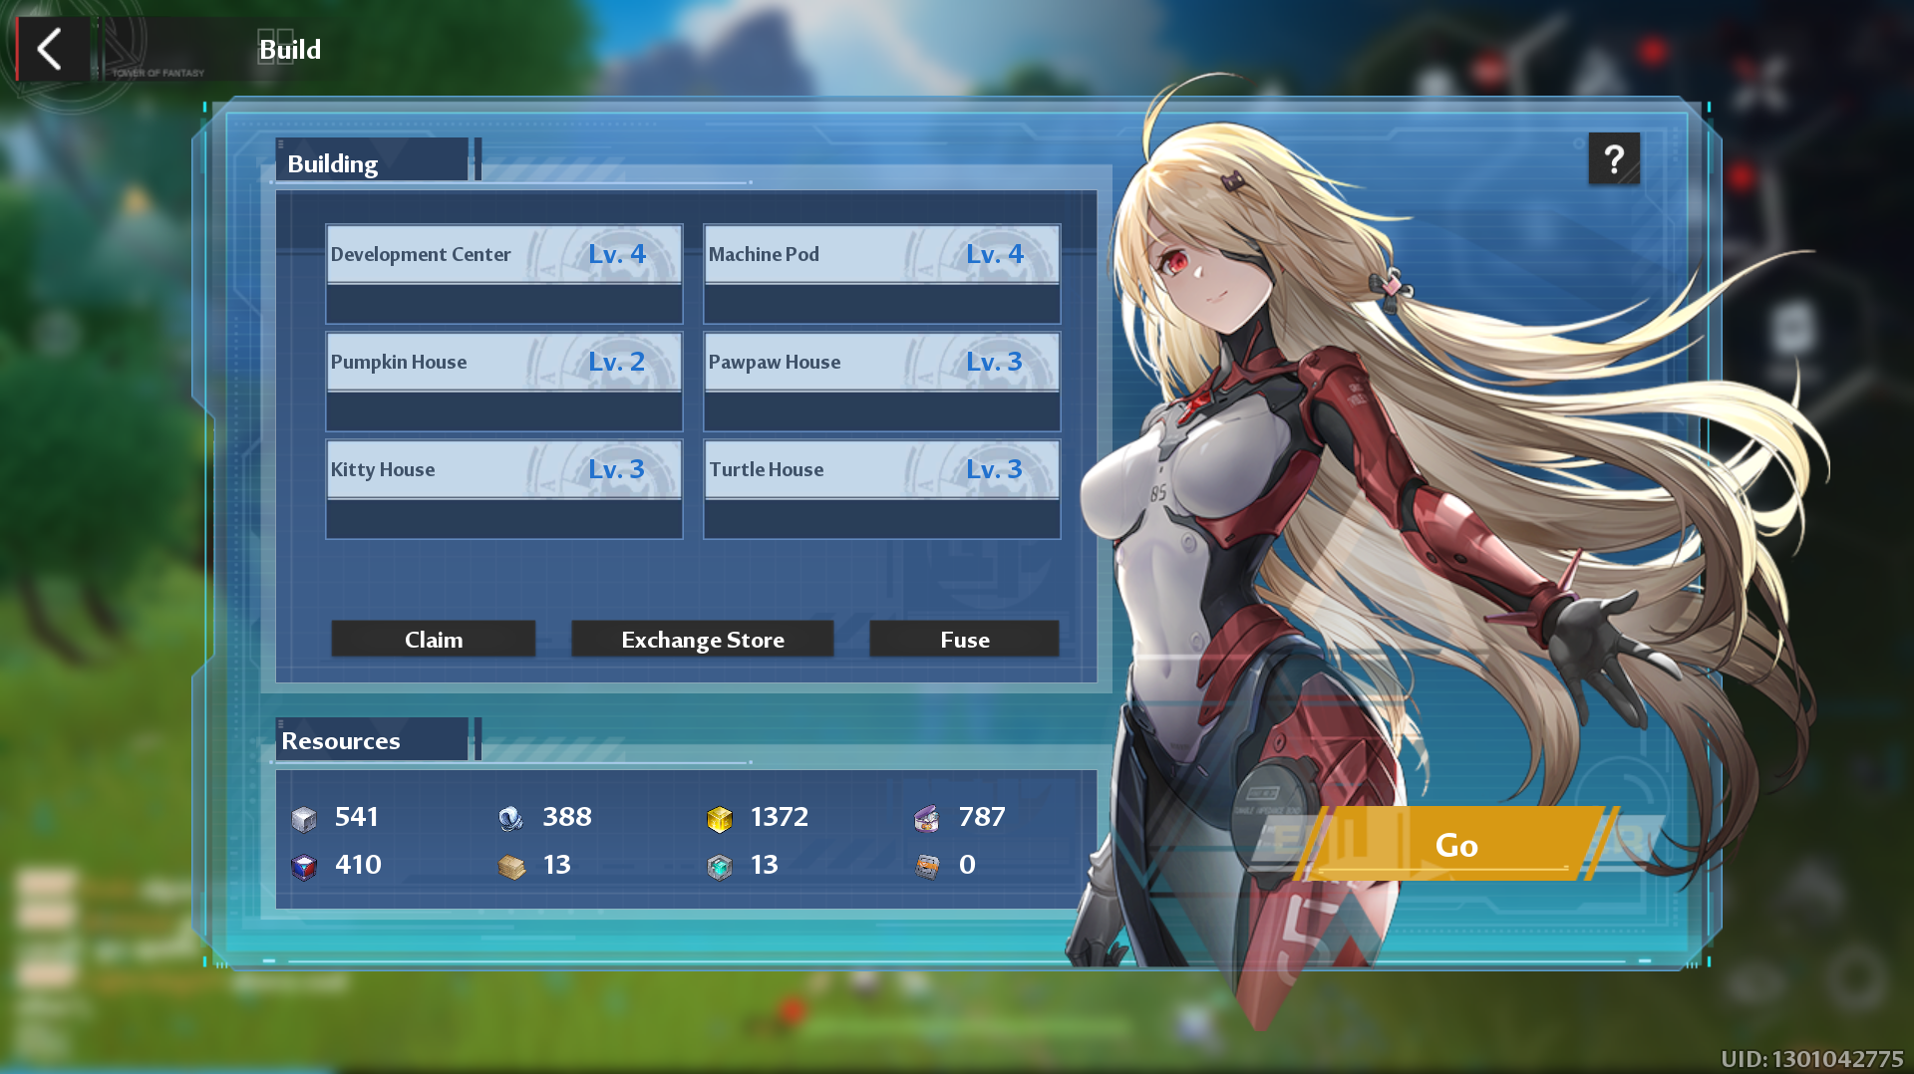Tap the yellow Go button
1914x1074 pixels.
pos(1455,844)
